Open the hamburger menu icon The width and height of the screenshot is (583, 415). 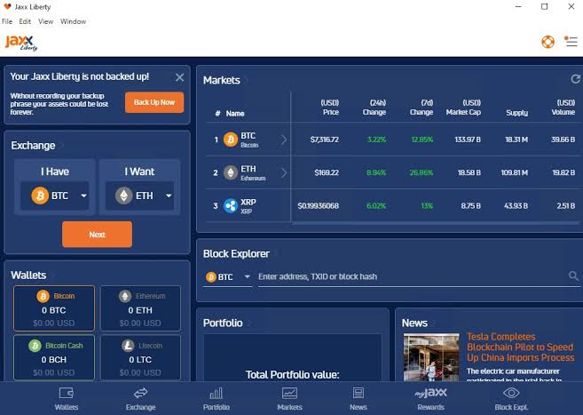(571, 41)
